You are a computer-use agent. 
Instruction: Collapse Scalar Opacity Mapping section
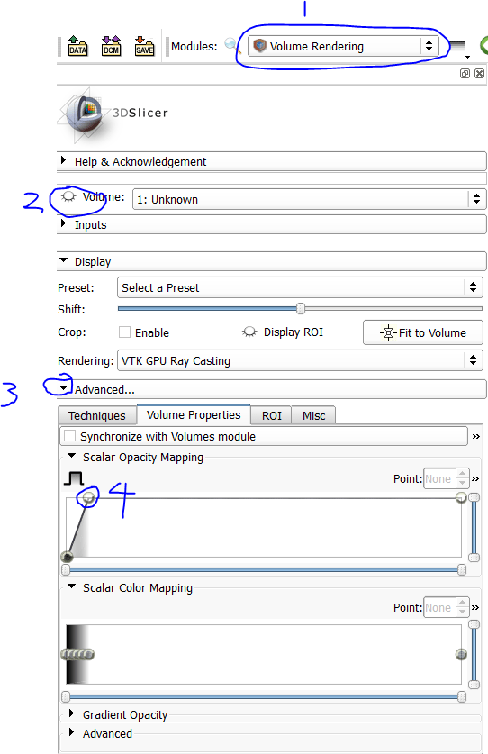[x=72, y=456]
